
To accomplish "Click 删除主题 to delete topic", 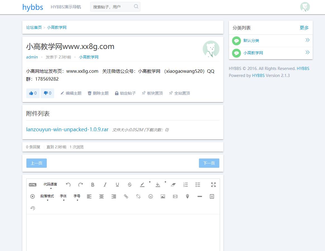I will [98, 93].
